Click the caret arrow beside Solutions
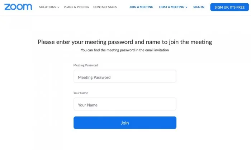 (58, 7)
